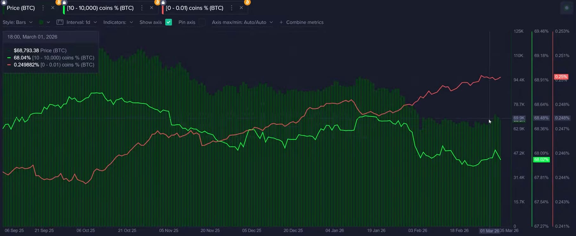Click the Combine metrics button
This screenshot has height=236, width=576.
(301, 22)
